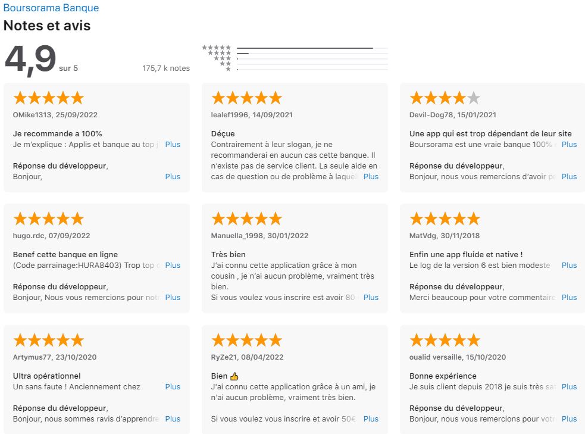Viewport: 585px width, 434px height.
Task: Expand developer reply to OMike1313's review
Action: pos(173,177)
